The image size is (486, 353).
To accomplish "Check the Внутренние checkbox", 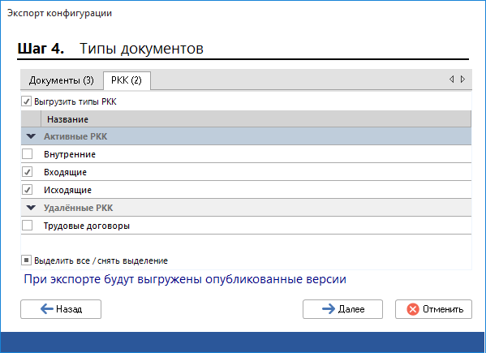I will [28, 154].
